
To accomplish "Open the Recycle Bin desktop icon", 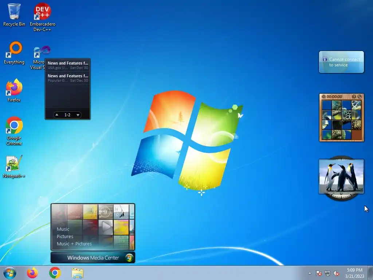I will 14,15.
